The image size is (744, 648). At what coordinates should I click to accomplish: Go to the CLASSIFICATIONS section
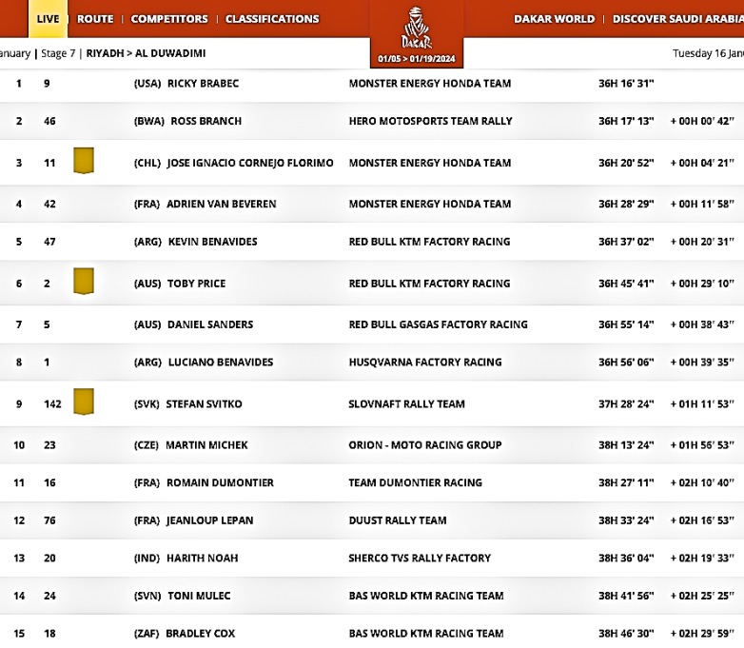coord(272,19)
